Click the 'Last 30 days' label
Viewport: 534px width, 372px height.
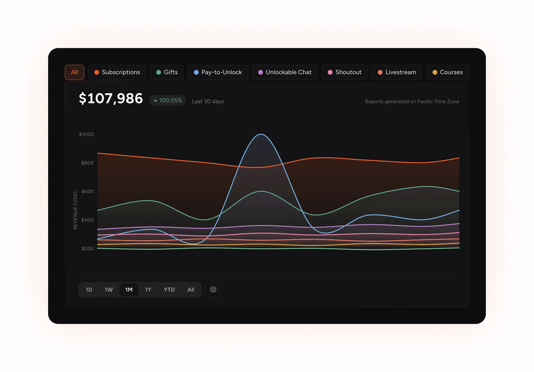click(x=208, y=101)
